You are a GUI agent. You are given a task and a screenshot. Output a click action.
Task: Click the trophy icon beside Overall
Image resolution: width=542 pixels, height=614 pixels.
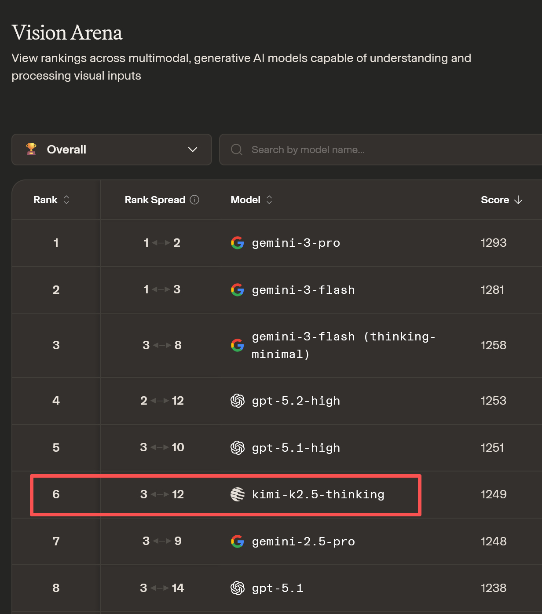click(x=31, y=150)
